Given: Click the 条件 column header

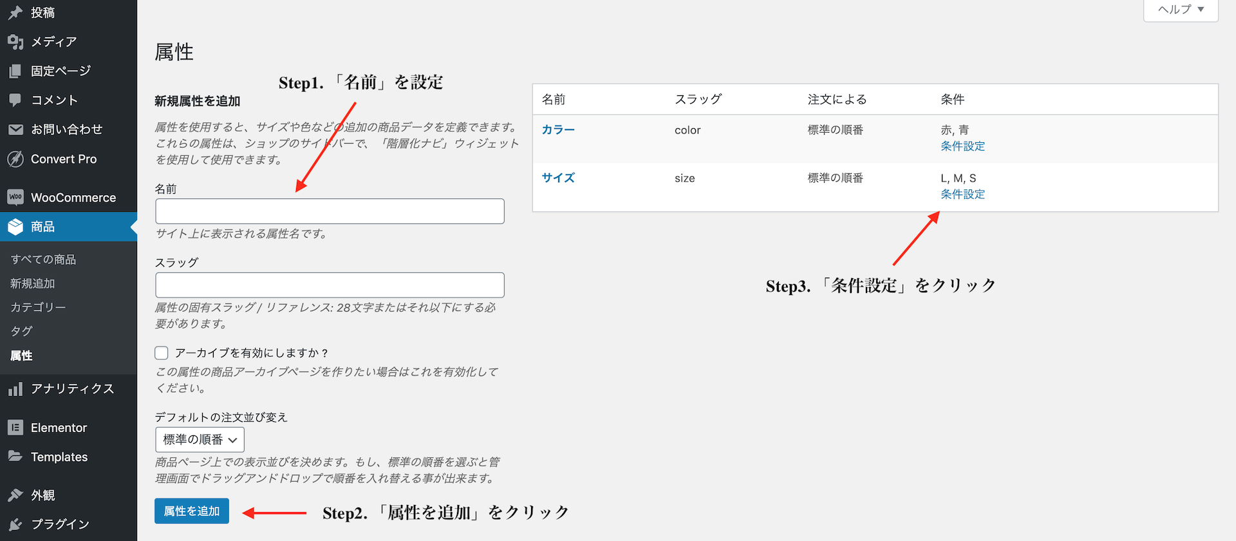Looking at the screenshot, I should click(953, 99).
